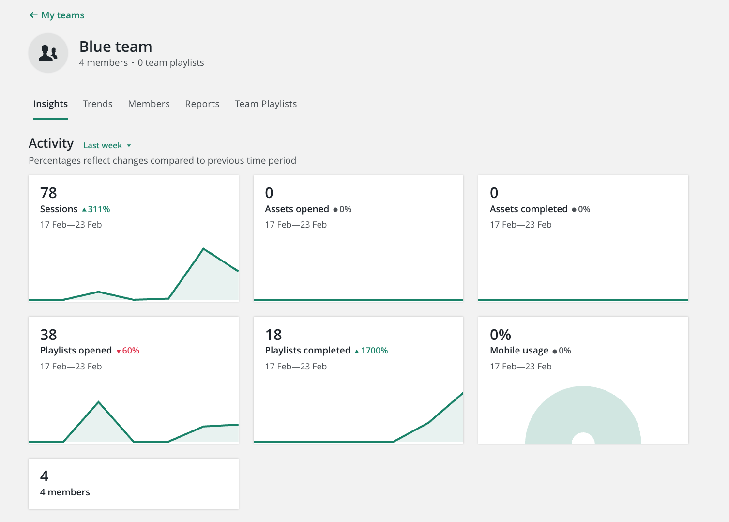
Task: Click the 18 playlists completed count
Action: (273, 335)
